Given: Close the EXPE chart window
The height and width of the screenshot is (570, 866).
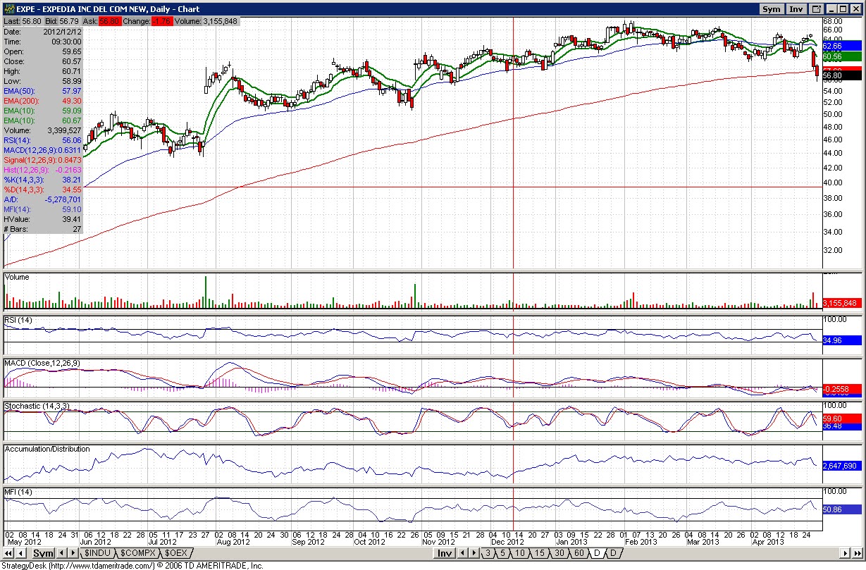Looking at the screenshot, I should [856, 9].
